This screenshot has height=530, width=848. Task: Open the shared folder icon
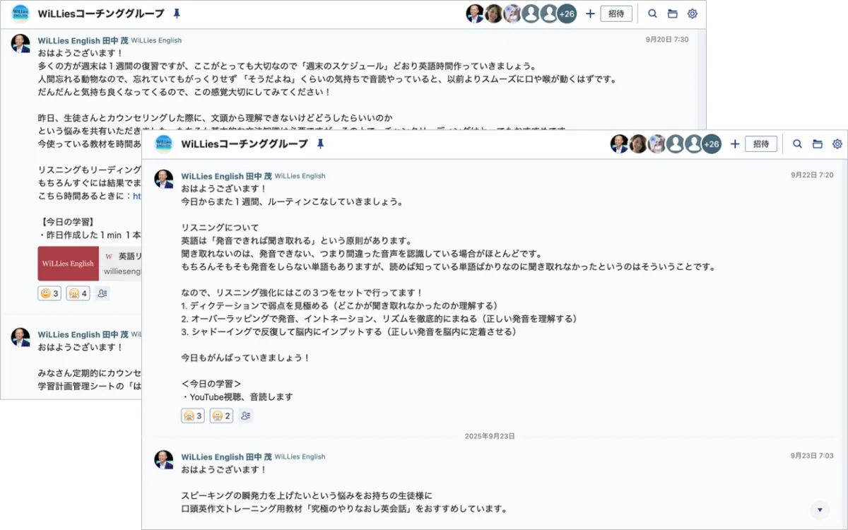coord(818,144)
